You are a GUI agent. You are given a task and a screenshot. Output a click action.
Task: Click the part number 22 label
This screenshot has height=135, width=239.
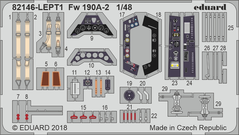pos(154,116)
